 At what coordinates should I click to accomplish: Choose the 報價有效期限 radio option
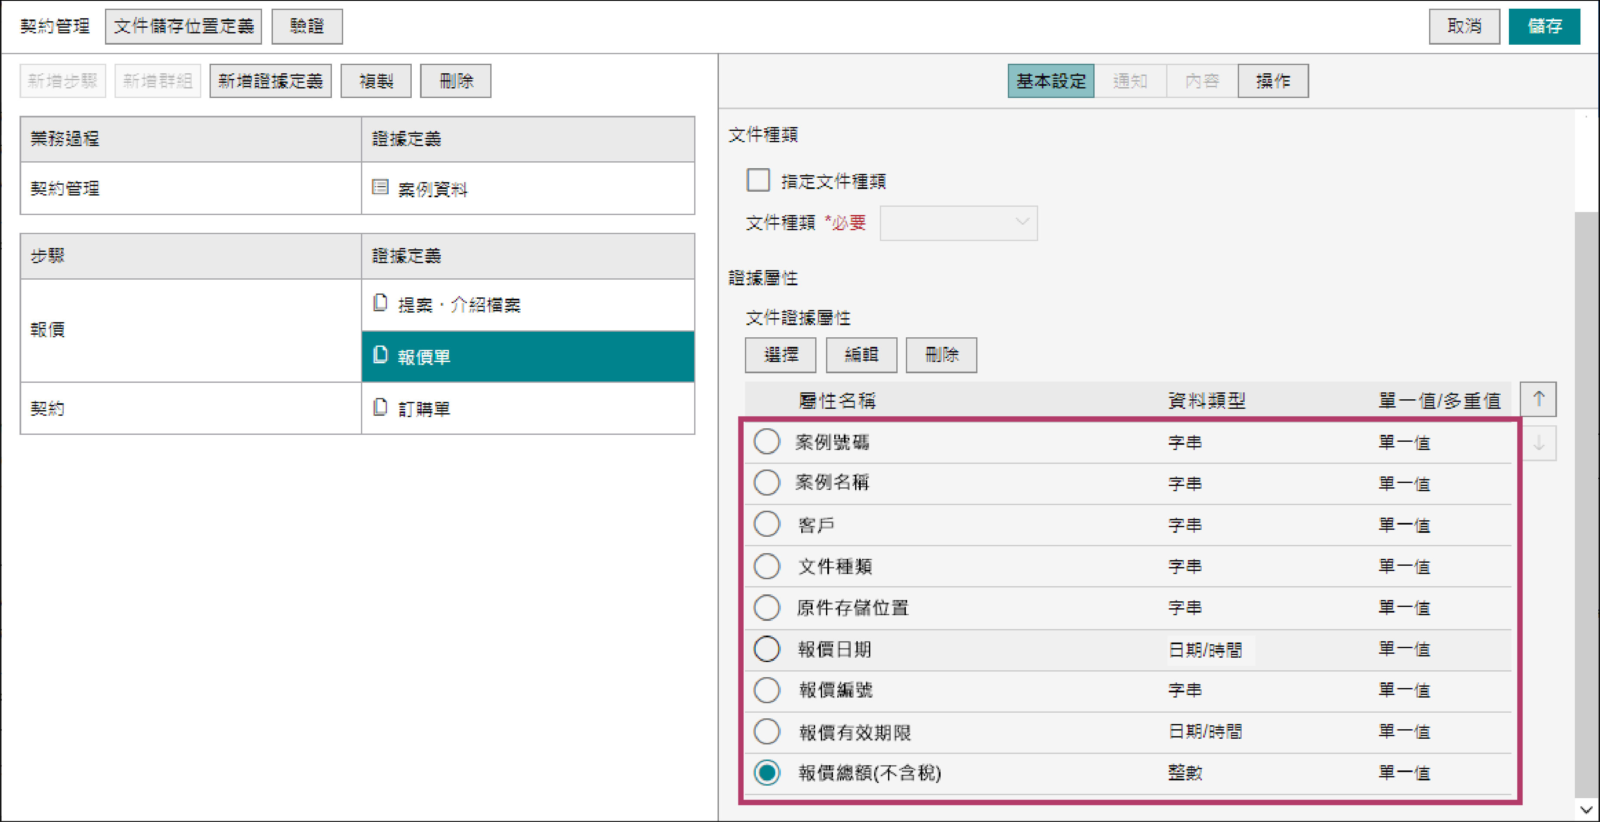[x=767, y=731]
